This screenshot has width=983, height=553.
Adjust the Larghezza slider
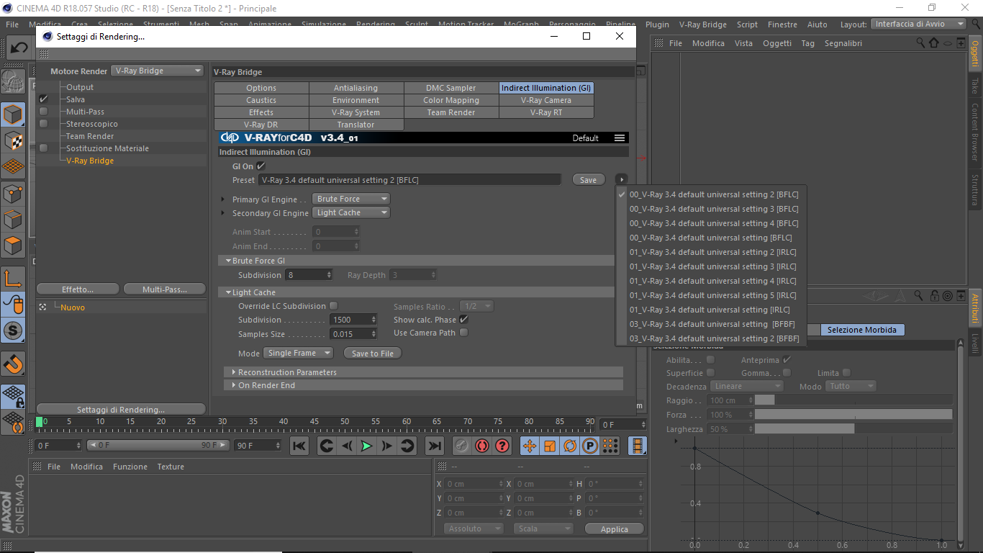(853, 429)
